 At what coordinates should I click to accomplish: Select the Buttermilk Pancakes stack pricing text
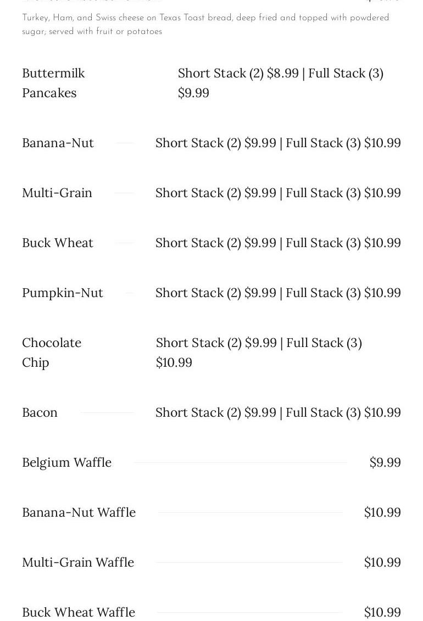click(x=280, y=83)
